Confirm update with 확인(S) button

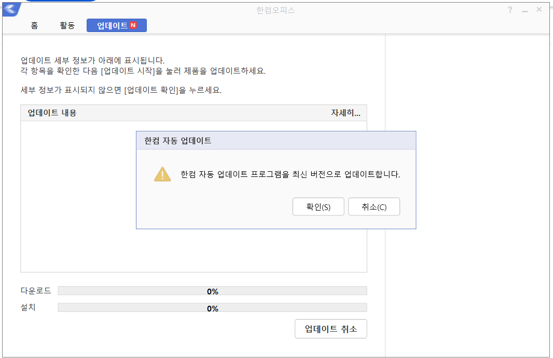[318, 206]
